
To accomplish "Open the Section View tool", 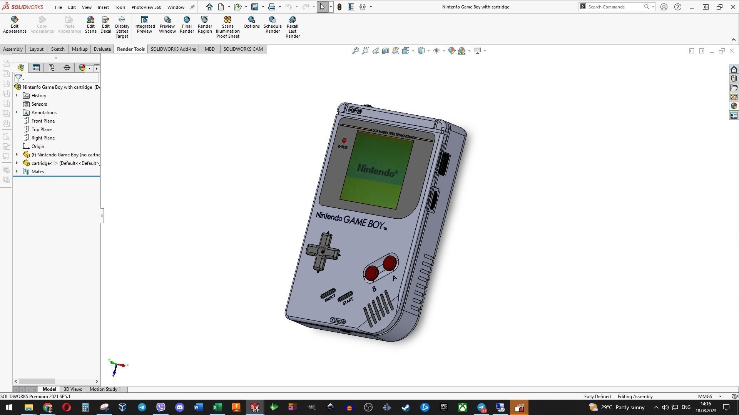I will (x=385, y=51).
